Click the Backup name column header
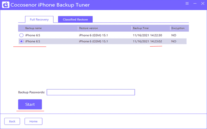Viewport: 207px width, 129px height. [x=33, y=28]
